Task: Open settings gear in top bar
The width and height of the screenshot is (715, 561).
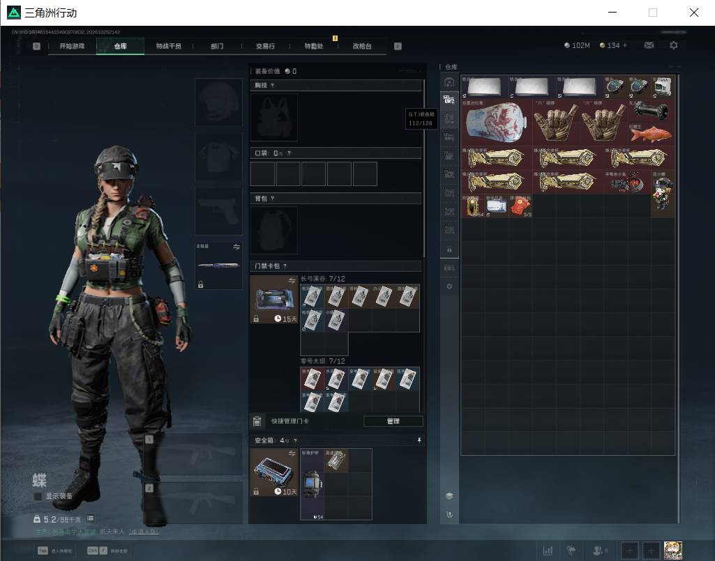Action: 674,45
